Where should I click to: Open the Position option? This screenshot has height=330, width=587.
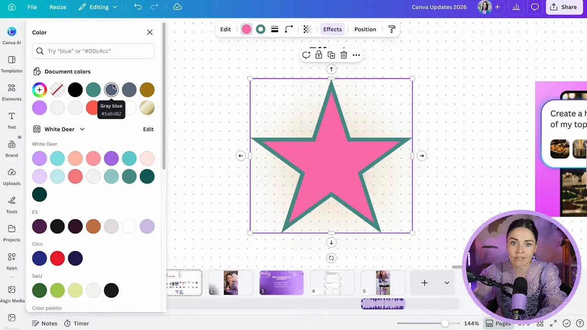pyautogui.click(x=365, y=29)
